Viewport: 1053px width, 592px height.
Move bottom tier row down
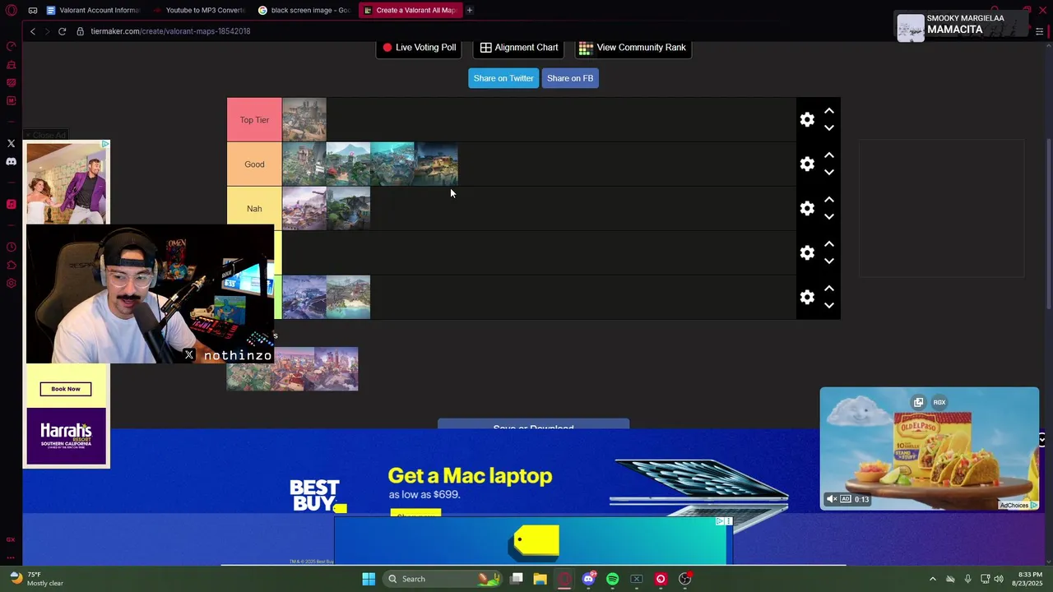click(x=829, y=306)
